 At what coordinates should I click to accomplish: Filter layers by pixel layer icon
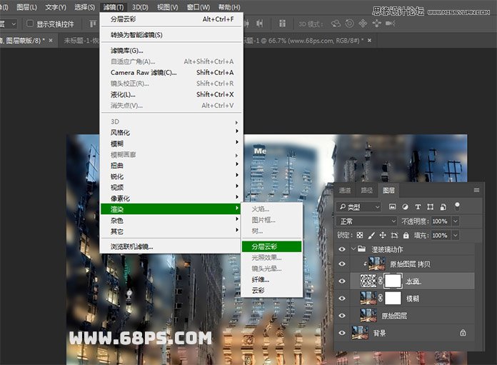pos(393,206)
